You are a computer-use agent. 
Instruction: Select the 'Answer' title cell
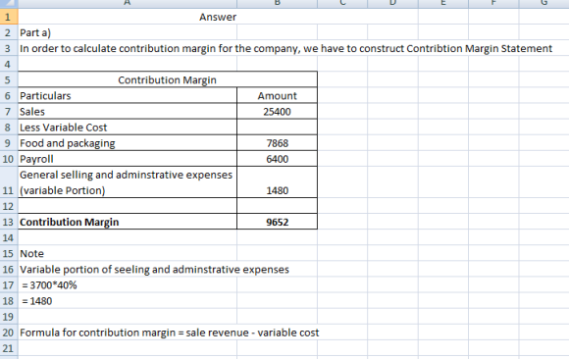(x=218, y=17)
